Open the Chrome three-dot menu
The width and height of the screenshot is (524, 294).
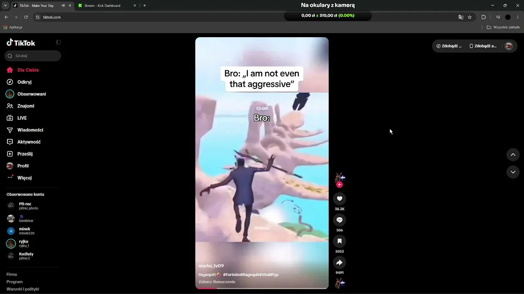518,17
